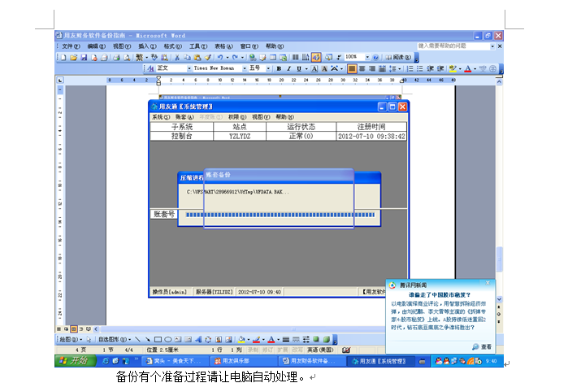The image size is (568, 383).
Task: Toggle center alignment button
Action: coord(362,68)
